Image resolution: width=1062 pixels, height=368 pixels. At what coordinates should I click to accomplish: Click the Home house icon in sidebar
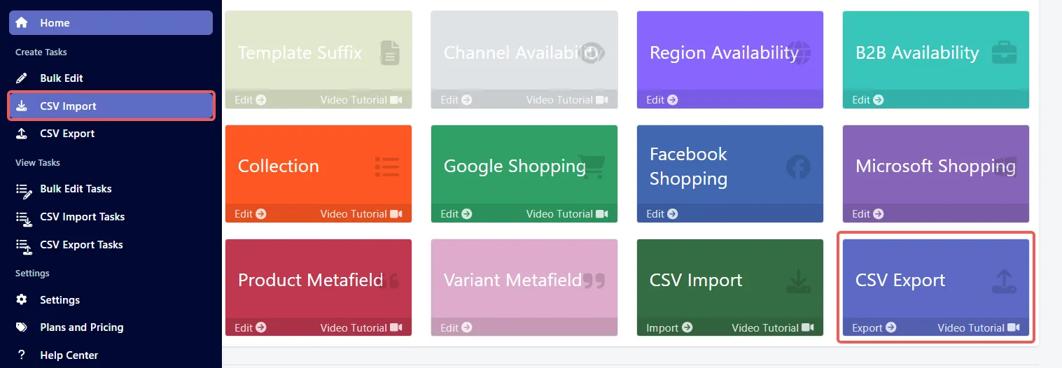(x=22, y=22)
